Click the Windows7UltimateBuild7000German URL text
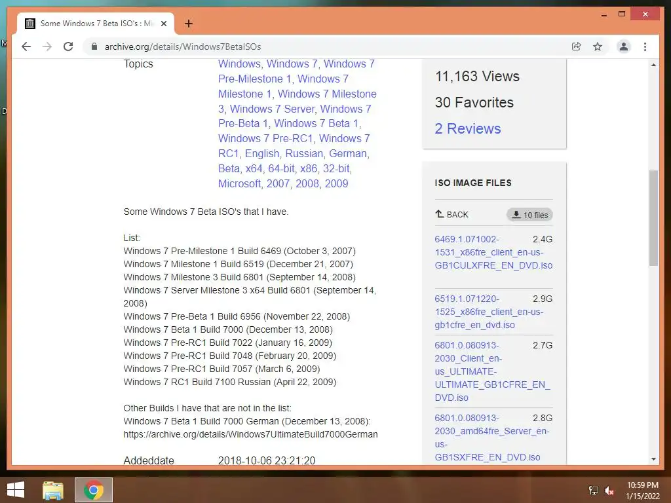The width and height of the screenshot is (671, 503). (251, 434)
